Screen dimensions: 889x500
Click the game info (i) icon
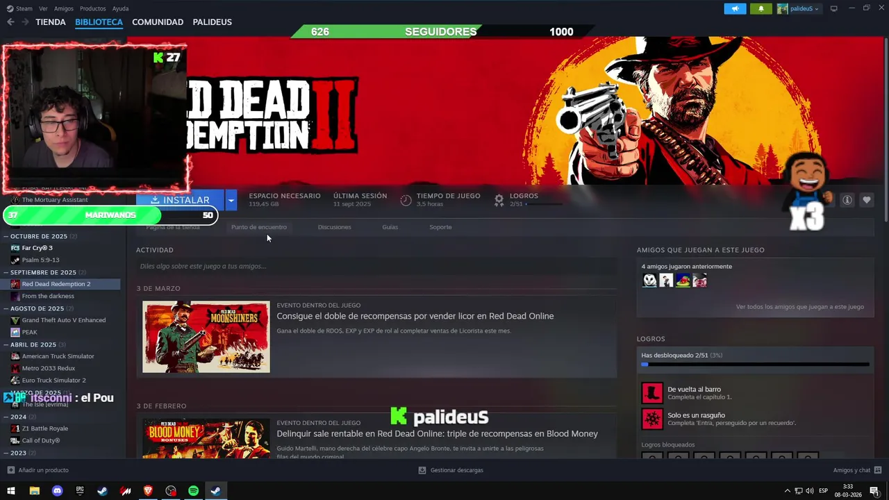pos(847,200)
